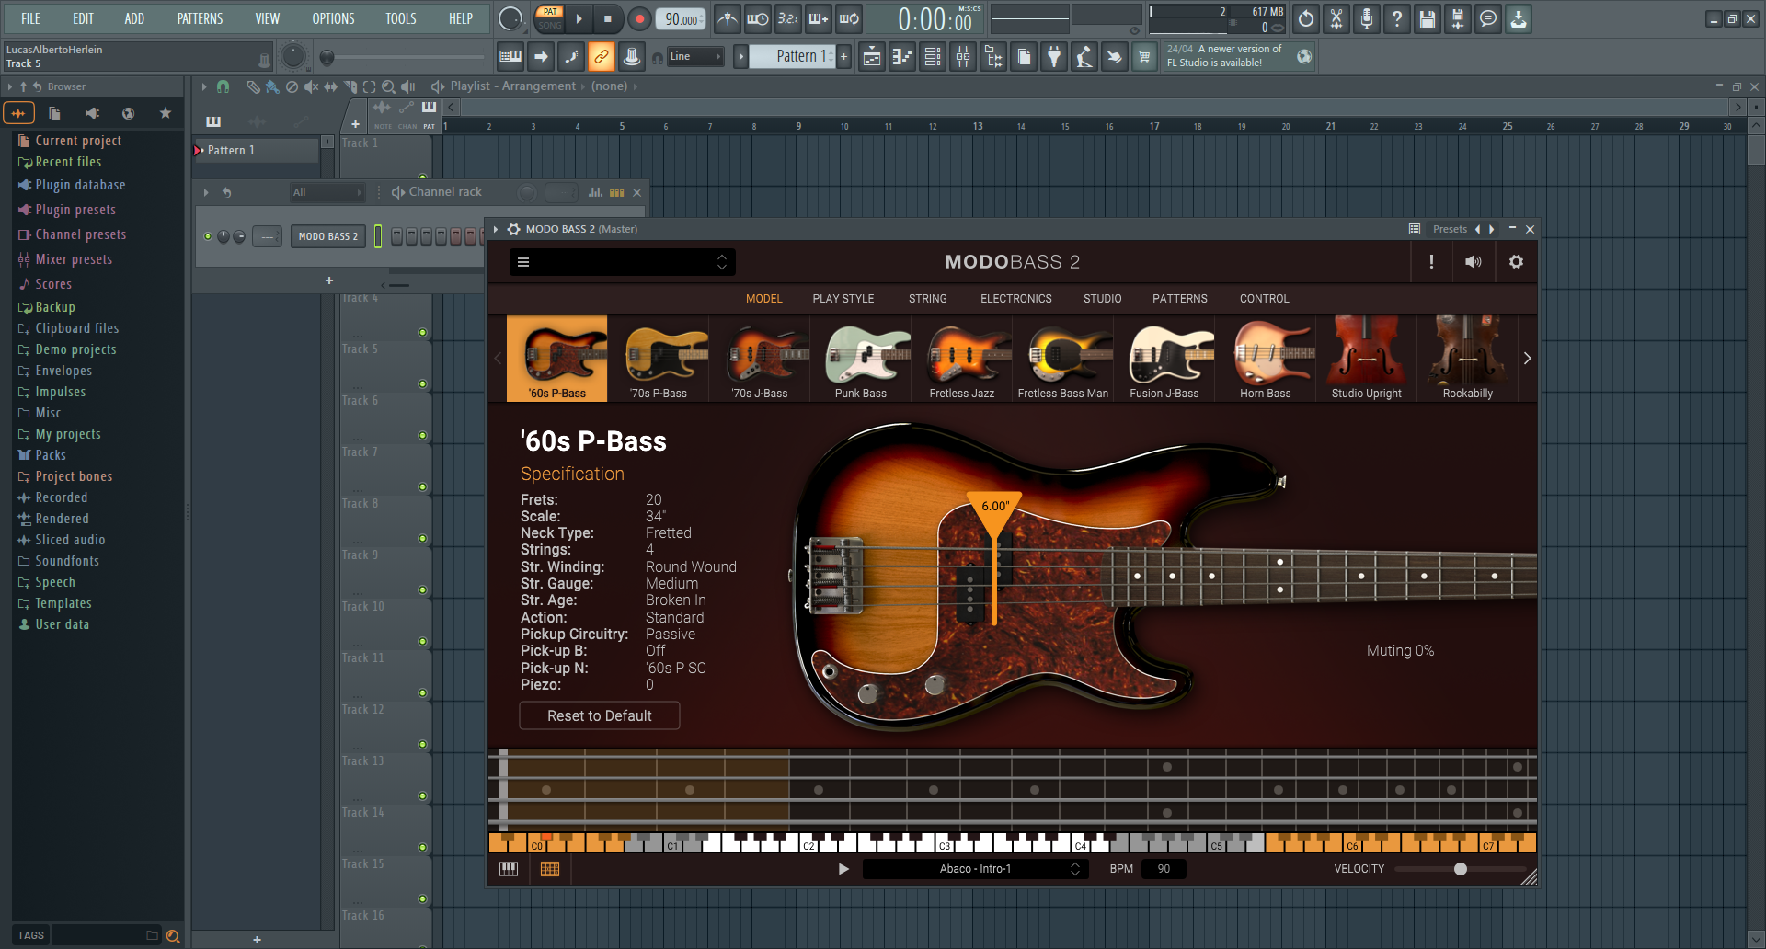Adjust the main volume knob in the hint bar

point(292,56)
